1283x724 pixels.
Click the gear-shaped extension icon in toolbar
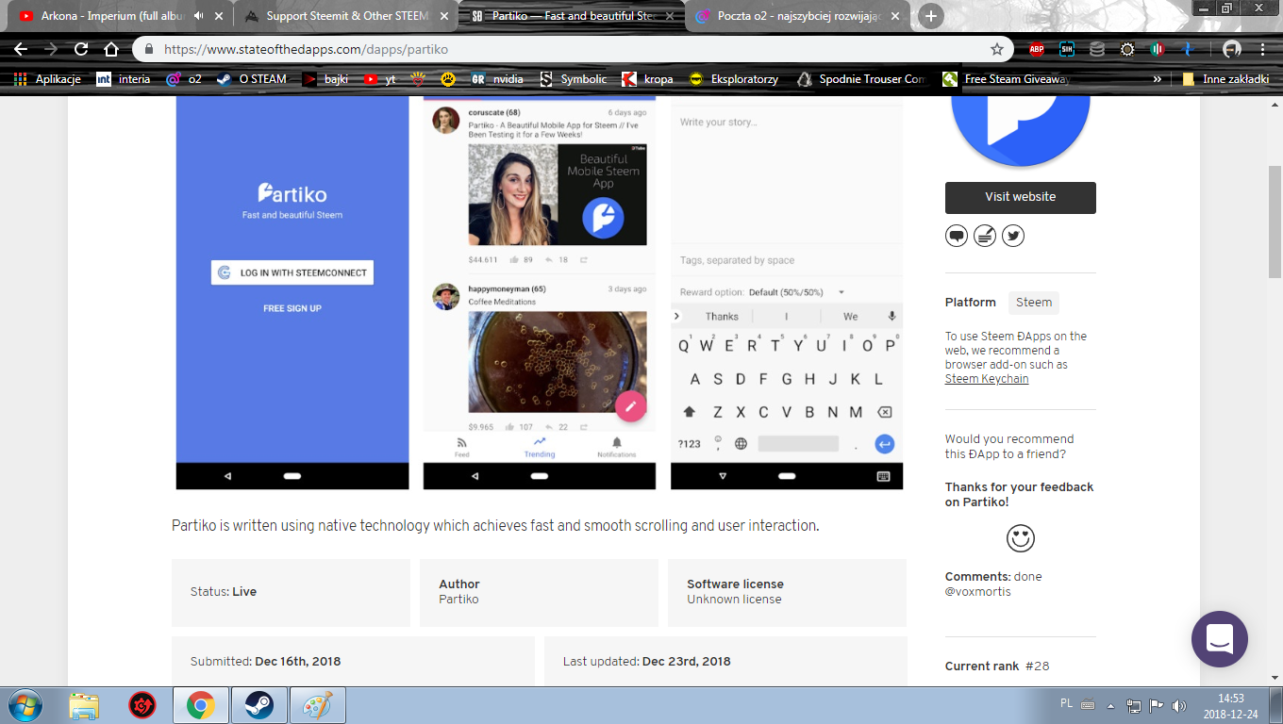pyautogui.click(x=1127, y=49)
